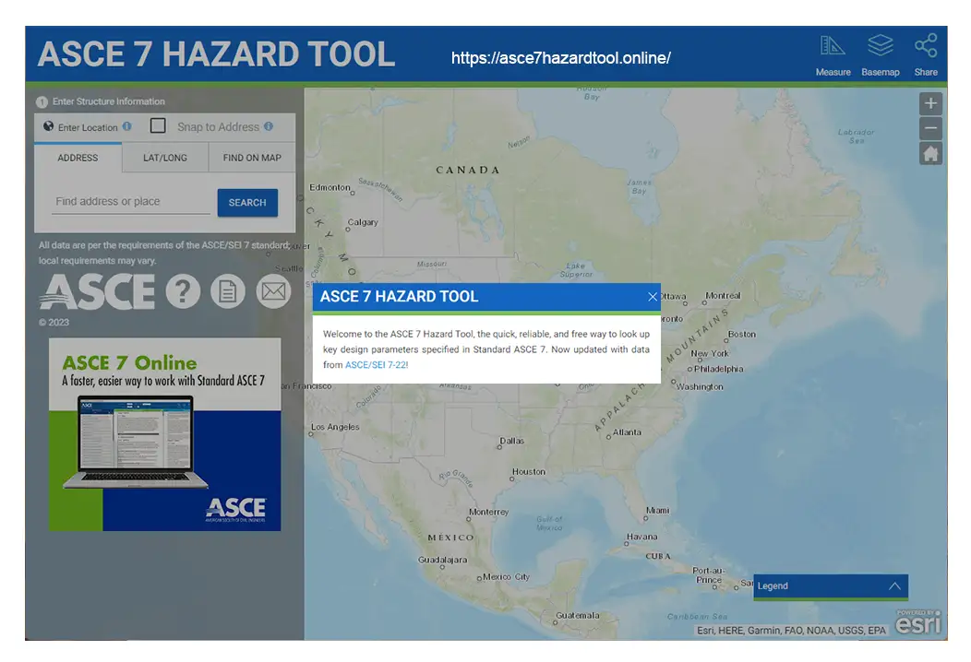Click the Houston label on map
This screenshot has width=971, height=662.
[528, 471]
